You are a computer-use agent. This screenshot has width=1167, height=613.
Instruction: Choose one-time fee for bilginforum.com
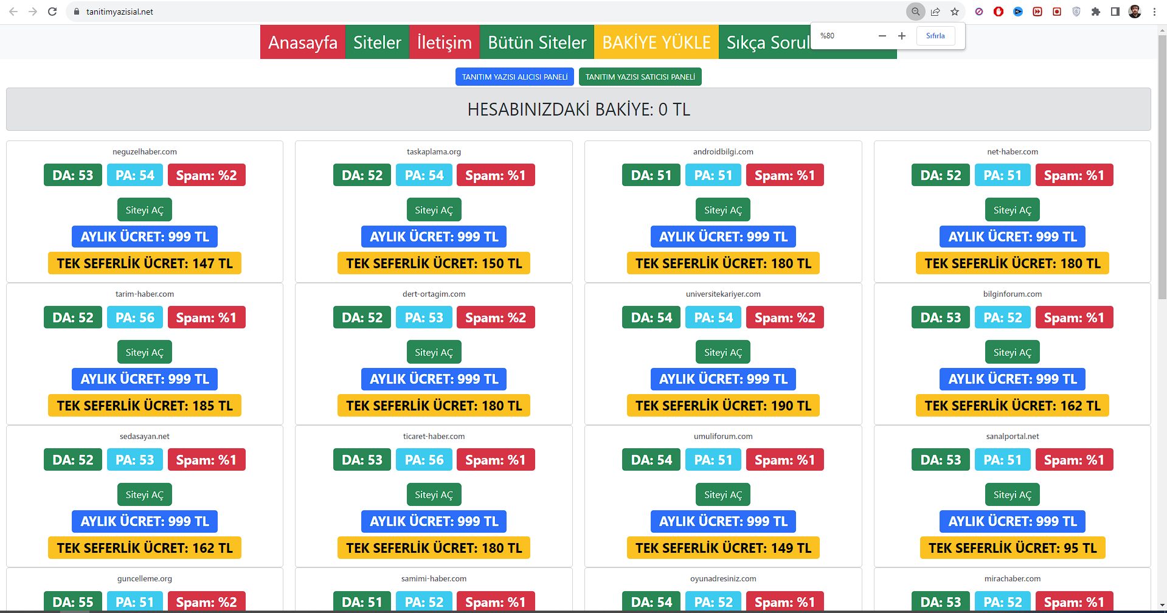tap(1013, 406)
